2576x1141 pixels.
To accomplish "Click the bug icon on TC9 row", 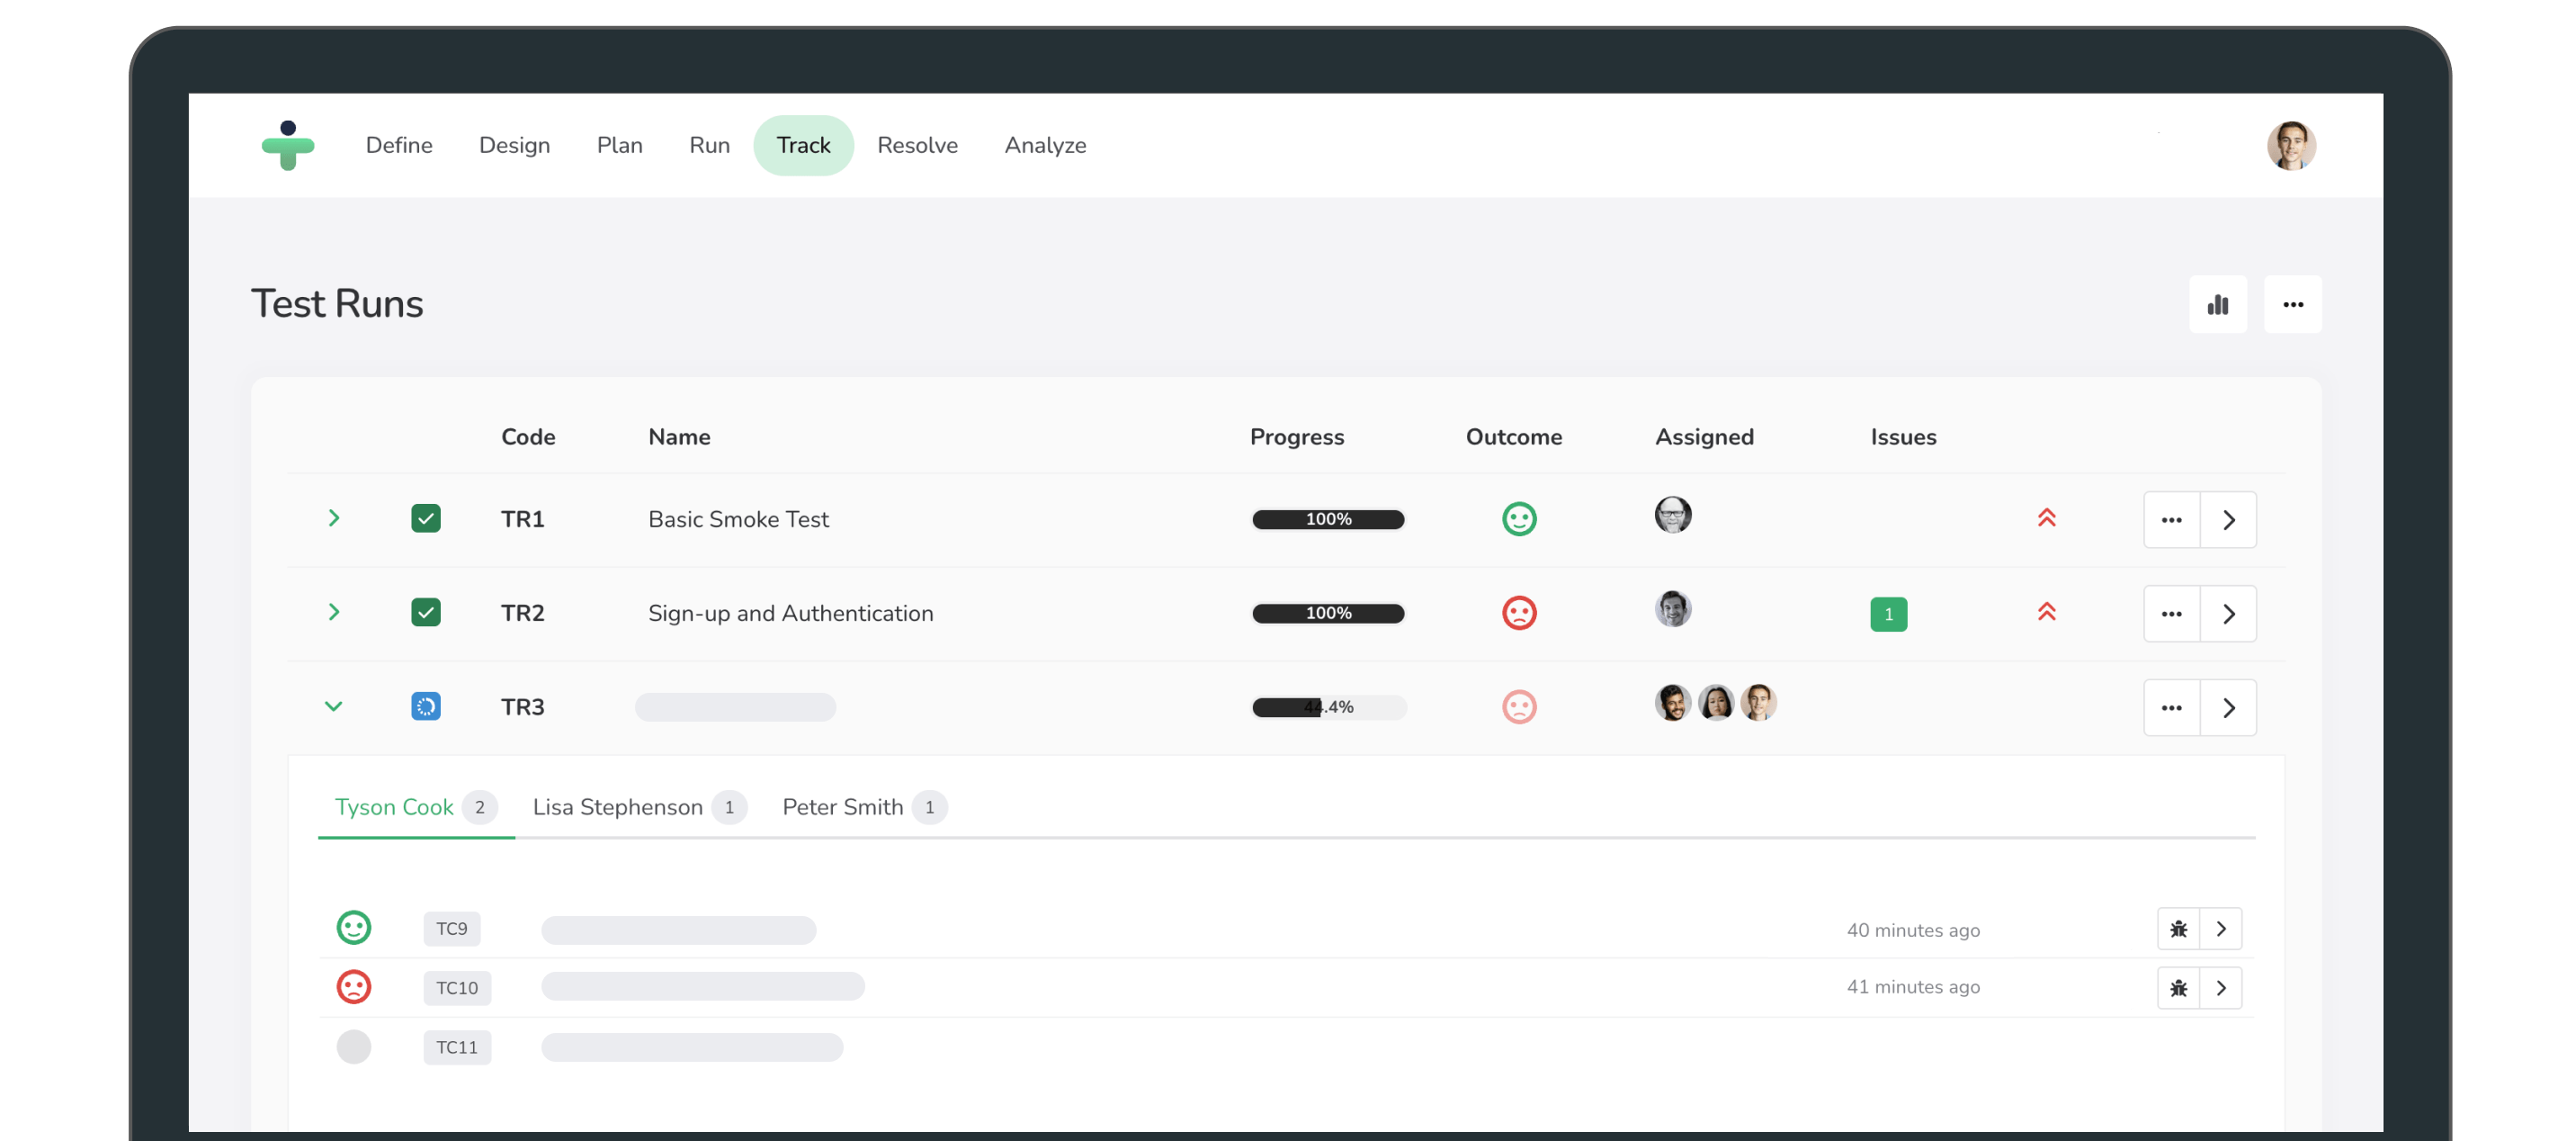I will point(2178,929).
